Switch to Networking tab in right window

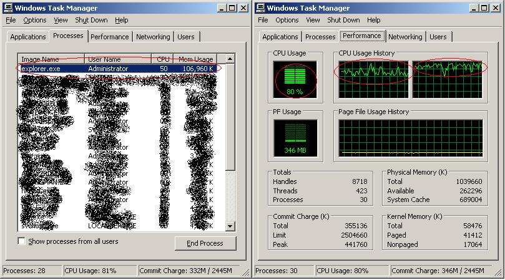(405, 37)
